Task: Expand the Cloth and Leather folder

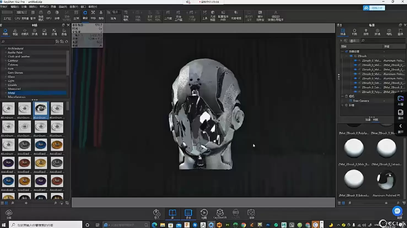Action: 6,56
